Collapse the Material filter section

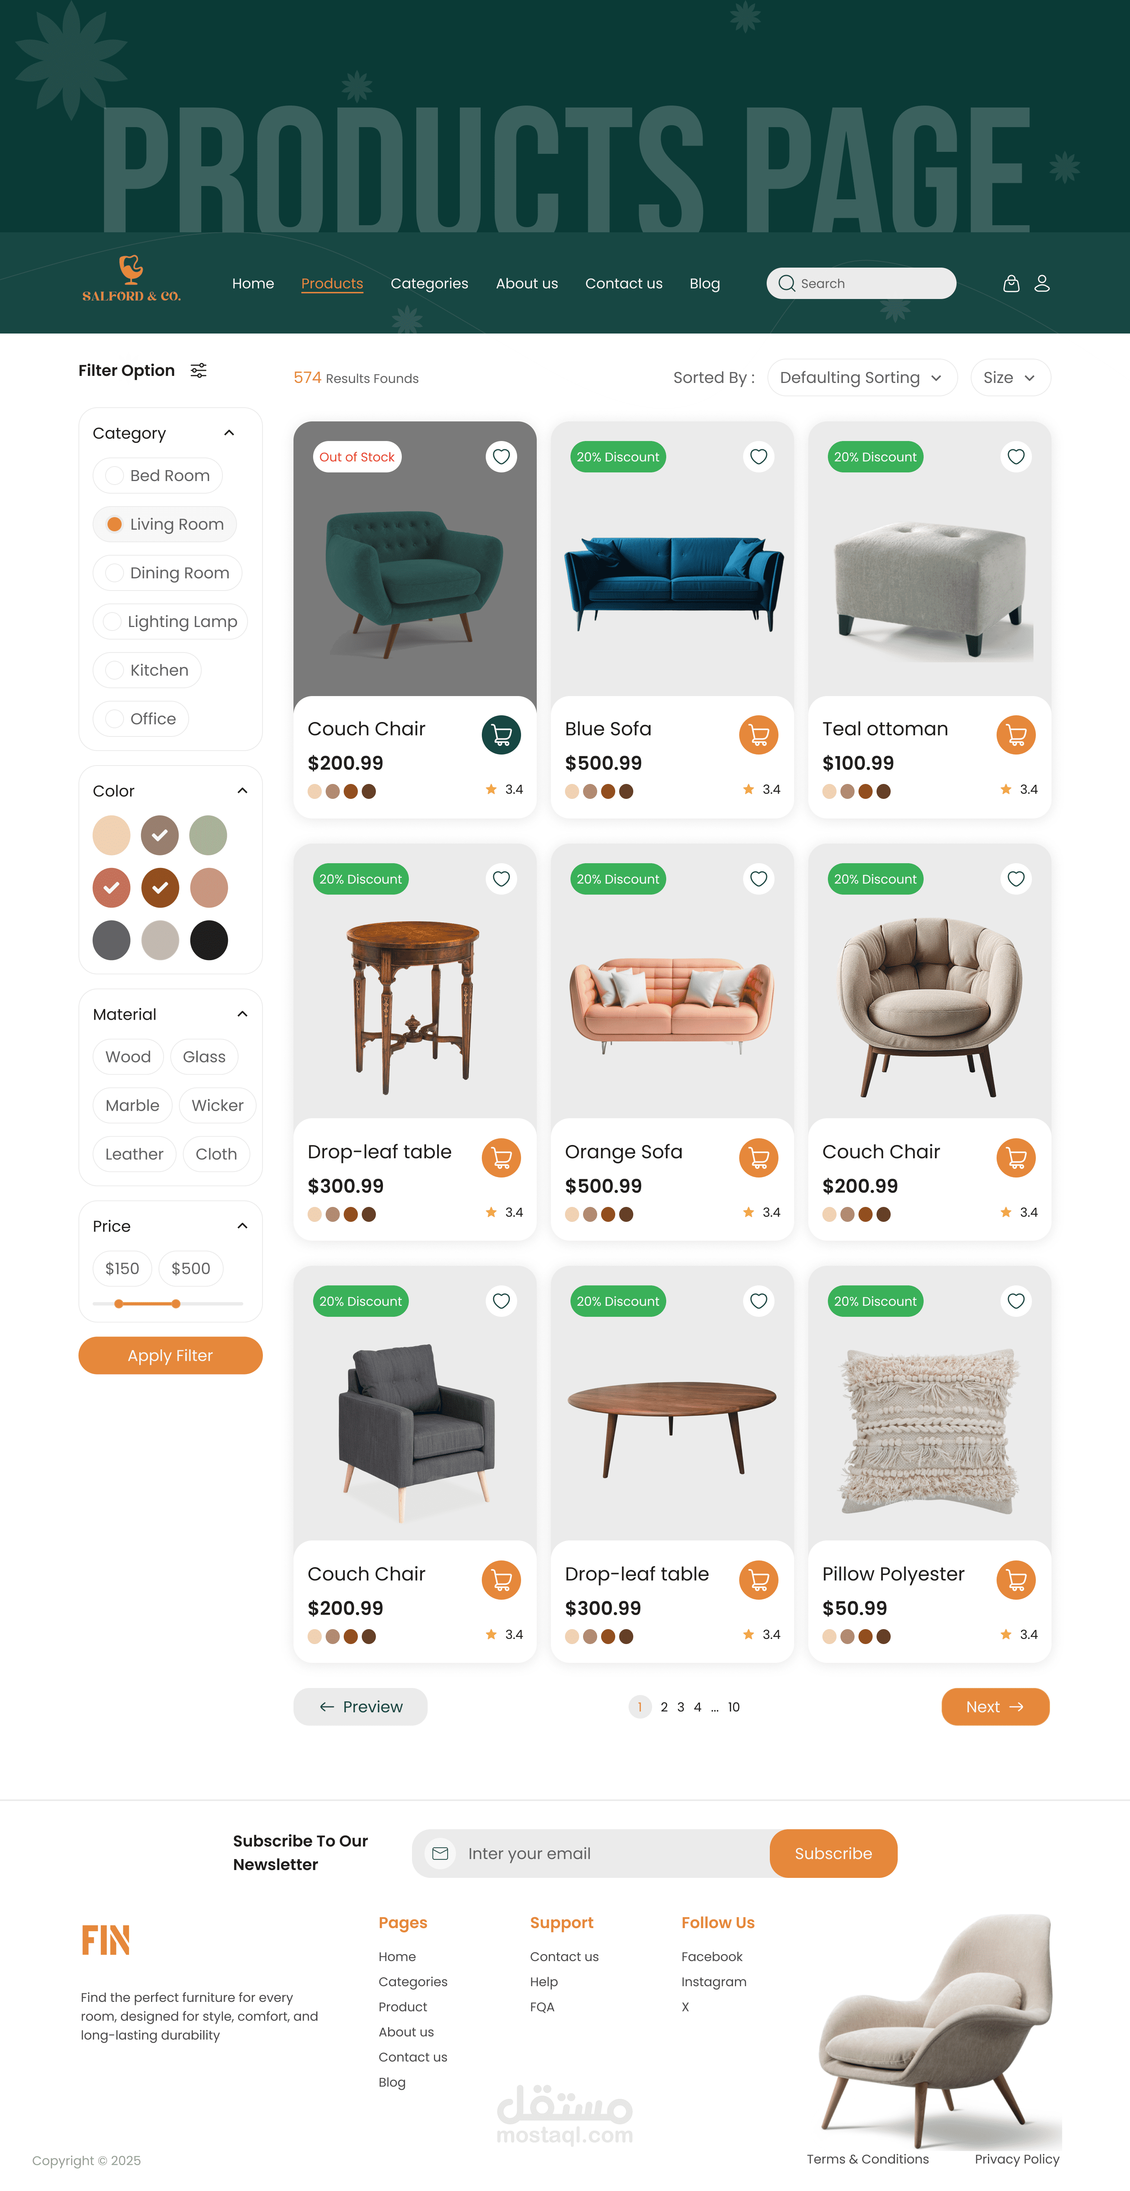point(242,1014)
